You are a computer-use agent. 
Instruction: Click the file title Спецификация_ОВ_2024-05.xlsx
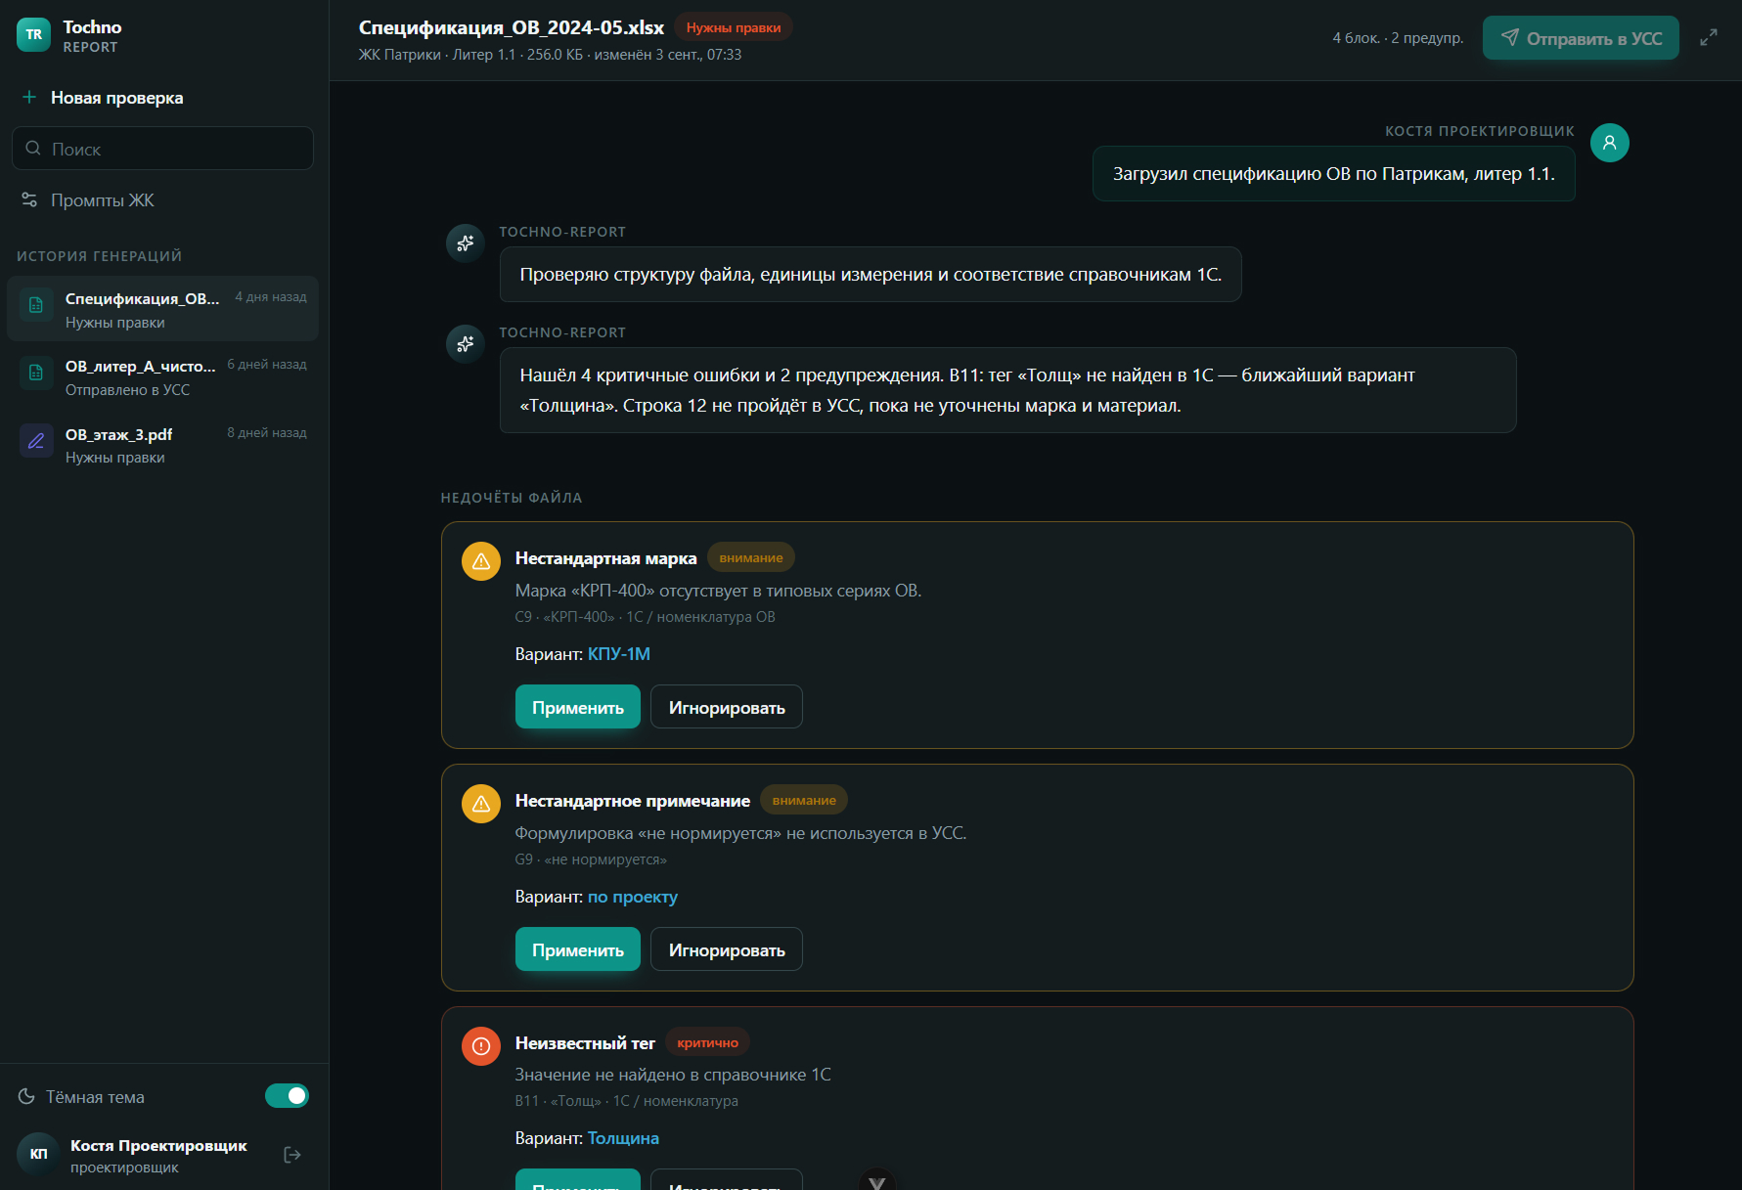512,27
